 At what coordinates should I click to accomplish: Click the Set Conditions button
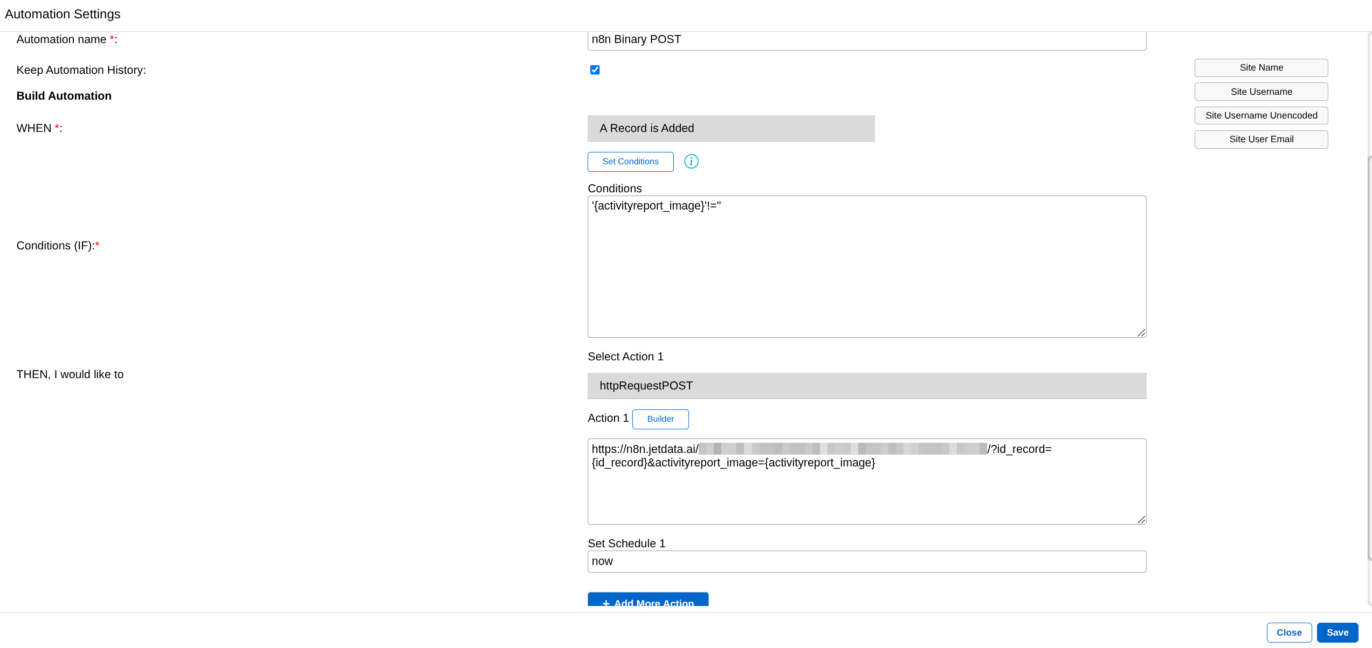click(x=630, y=162)
